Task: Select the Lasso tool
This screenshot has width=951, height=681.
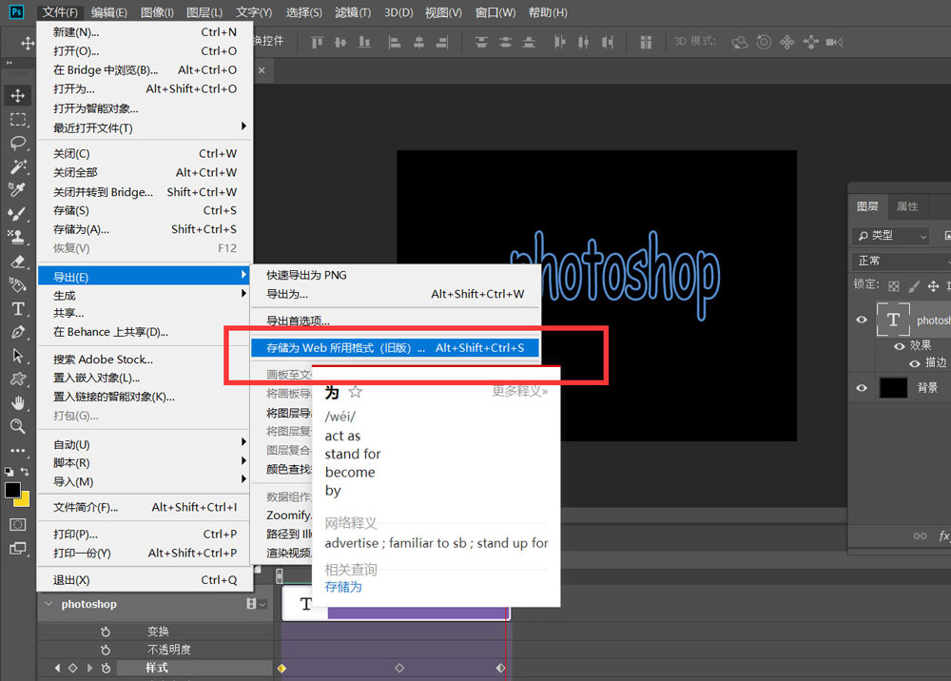Action: pyautogui.click(x=17, y=144)
